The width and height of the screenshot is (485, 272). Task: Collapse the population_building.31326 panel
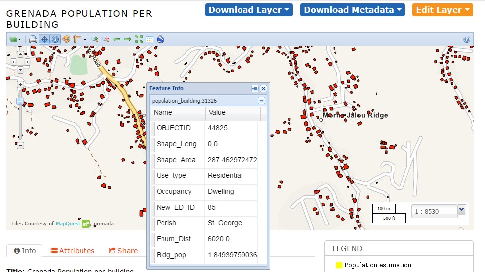(261, 101)
